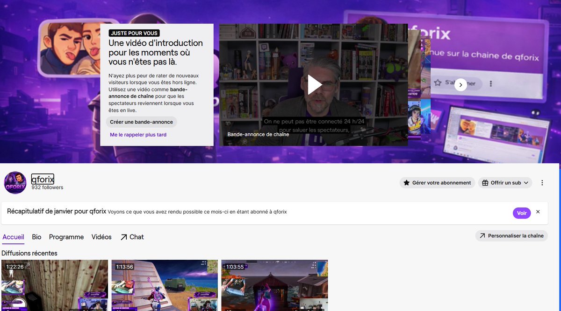This screenshot has height=311, width=561.
Task: Open the Programme tab
Action: coord(66,237)
